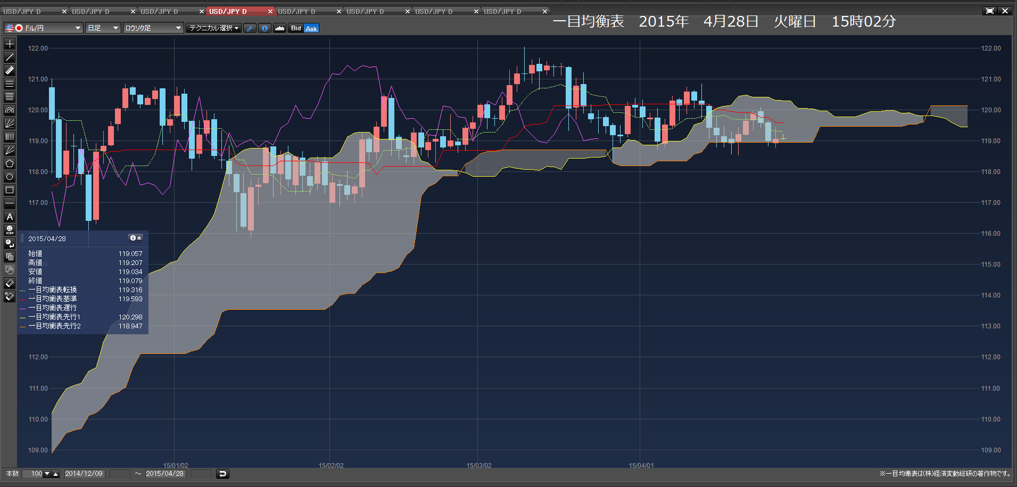Select the crosshair cursor tool
Image resolution: width=1017 pixels, height=487 pixels.
pyautogui.click(x=10, y=44)
